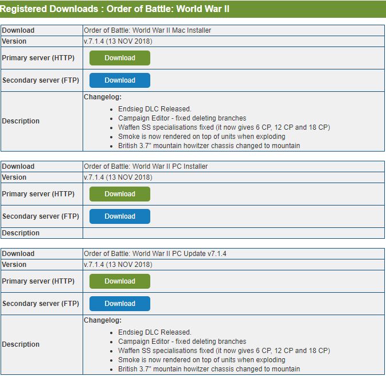The width and height of the screenshot is (386, 376).
Task: Click 'Campaign Editor - fixed deleting branches' in PC Update changelog
Action: click(x=182, y=341)
